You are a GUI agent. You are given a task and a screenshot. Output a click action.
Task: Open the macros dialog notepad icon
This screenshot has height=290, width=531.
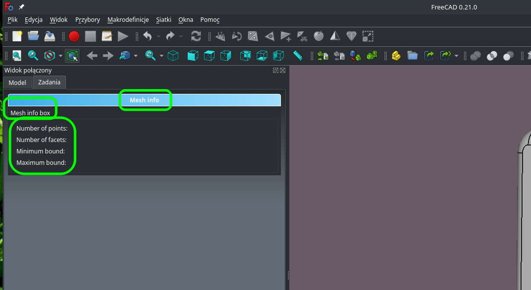(107, 36)
